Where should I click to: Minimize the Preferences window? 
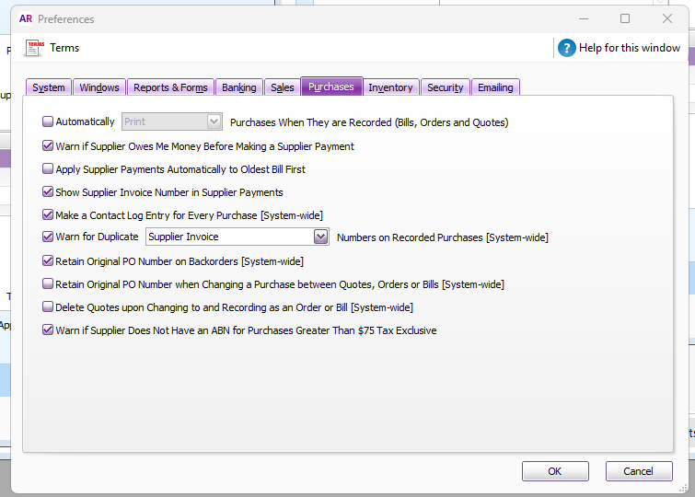click(x=583, y=18)
